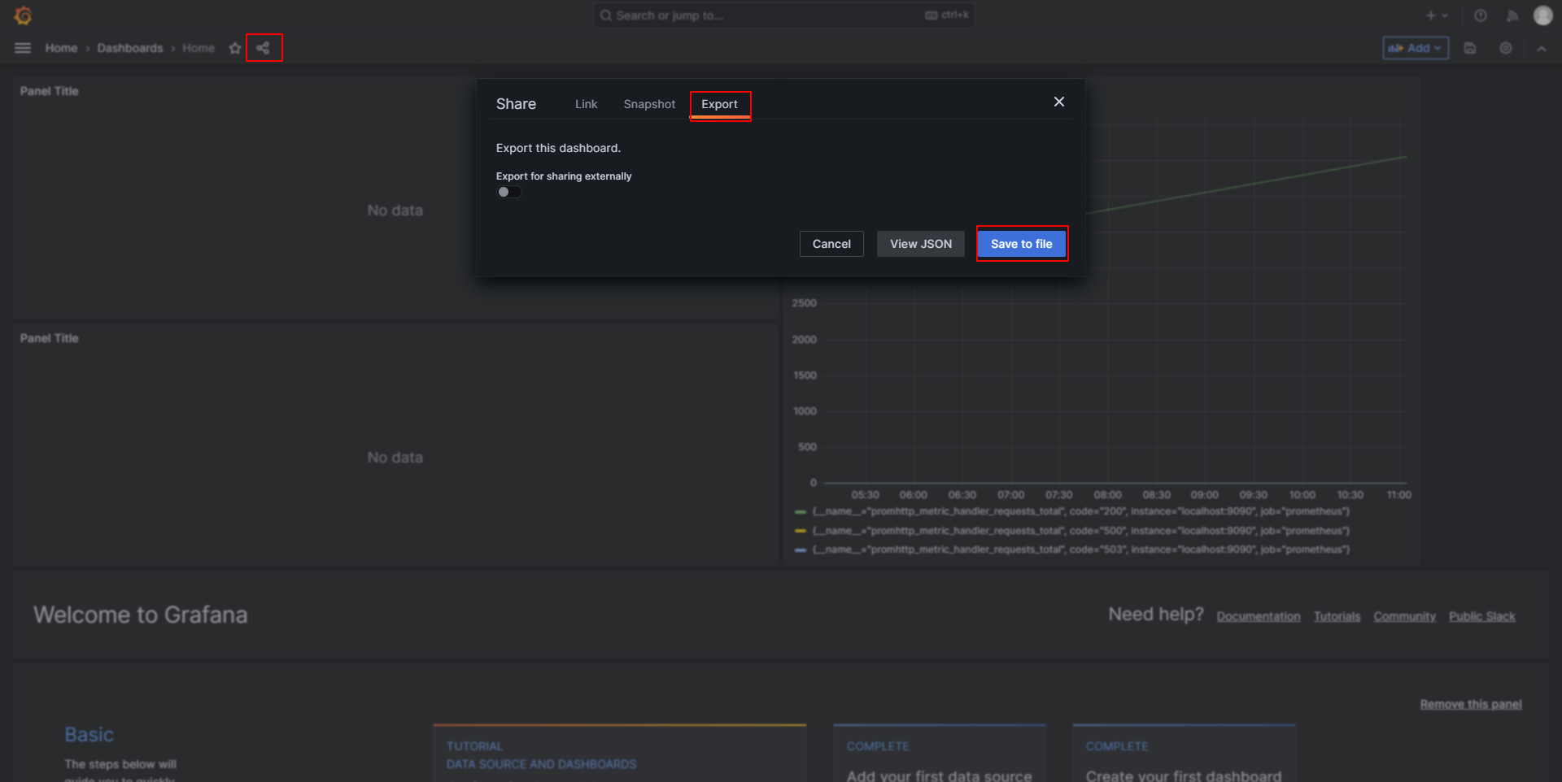Open the Data source and dashboards tutorial card
Viewport: 1562px width, 782px height.
[620, 753]
